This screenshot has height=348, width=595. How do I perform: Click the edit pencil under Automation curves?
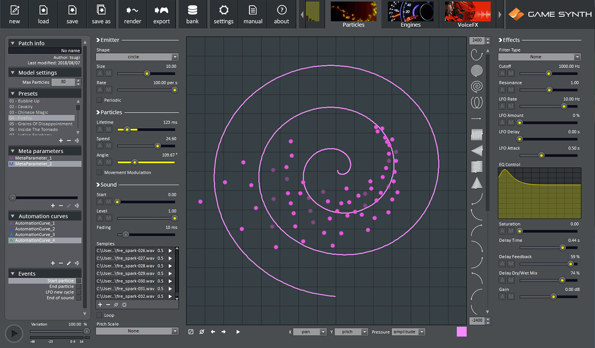pyautogui.click(x=69, y=263)
